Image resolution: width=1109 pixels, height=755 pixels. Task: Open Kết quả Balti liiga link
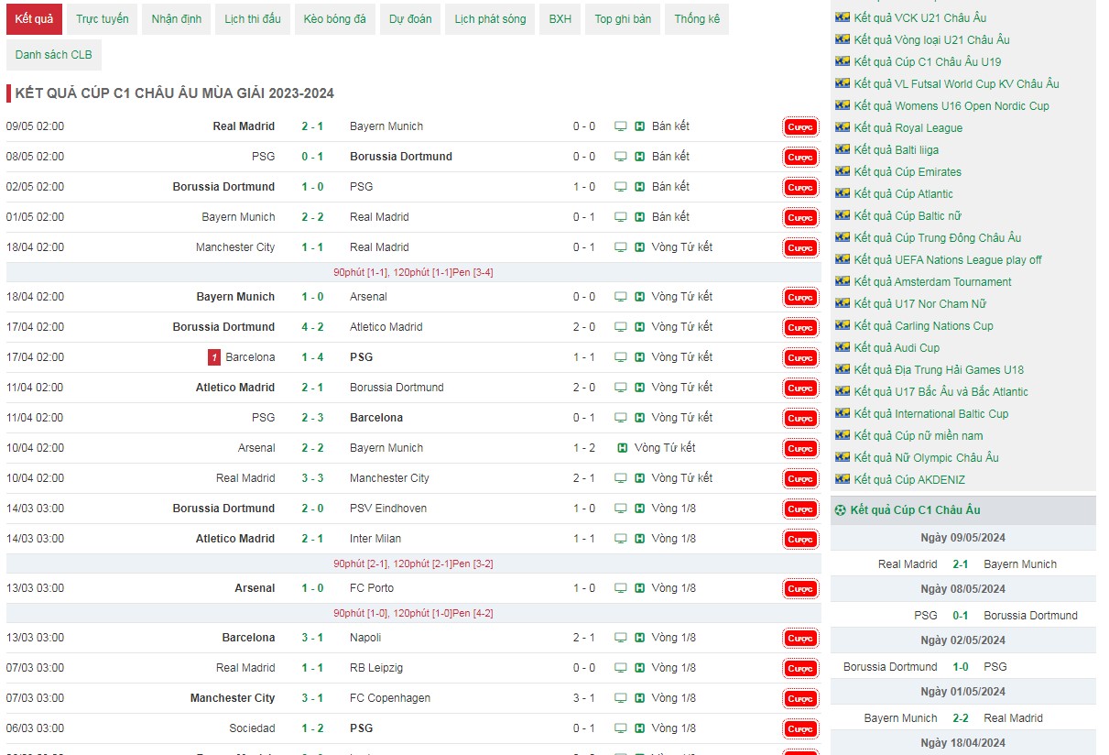pyautogui.click(x=897, y=149)
